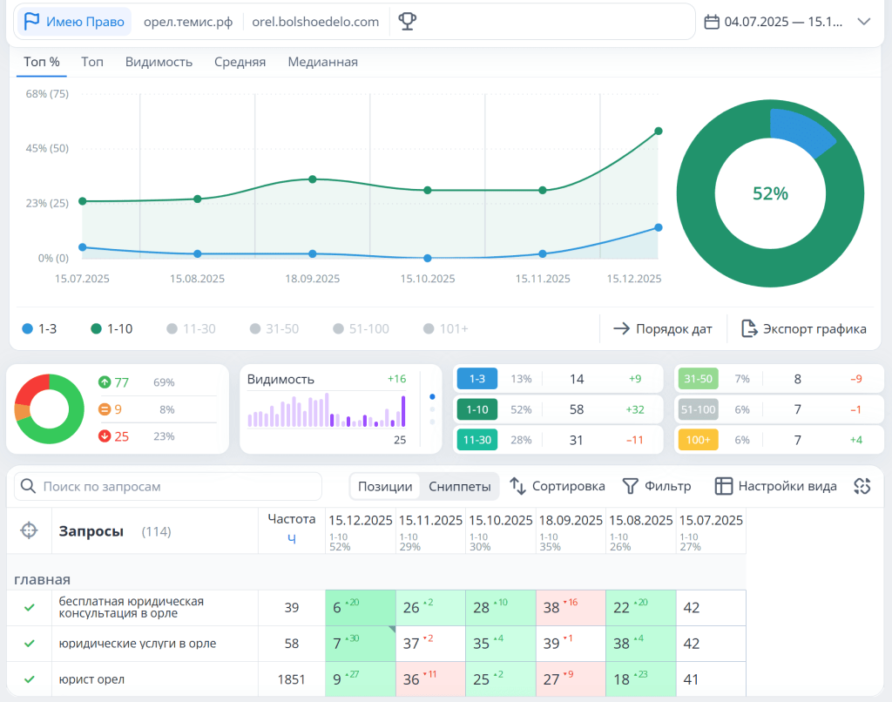
Task: Toggle checkmark for юрист орел query
Action: (29, 678)
